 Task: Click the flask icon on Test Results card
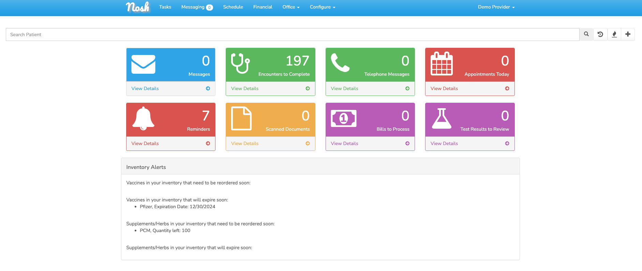pyautogui.click(x=442, y=118)
